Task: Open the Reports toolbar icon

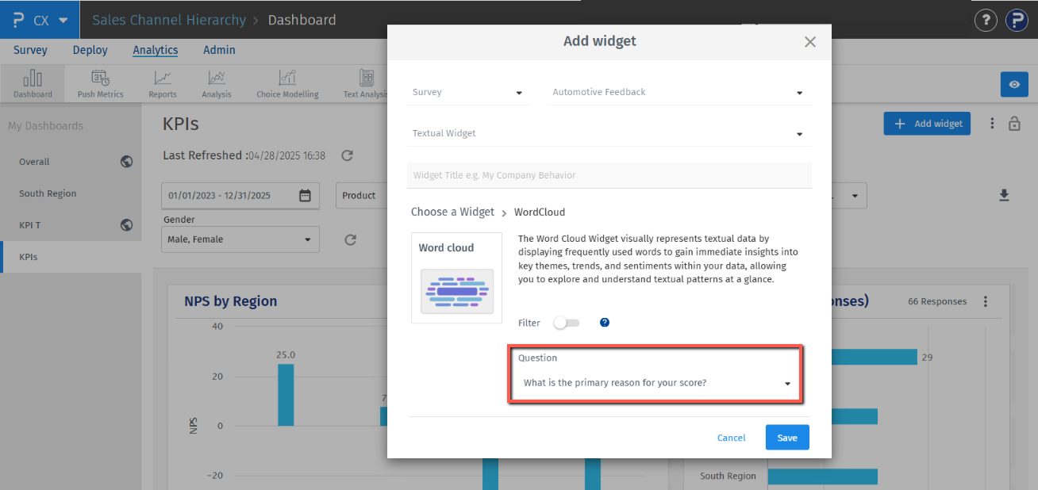Action: point(163,84)
